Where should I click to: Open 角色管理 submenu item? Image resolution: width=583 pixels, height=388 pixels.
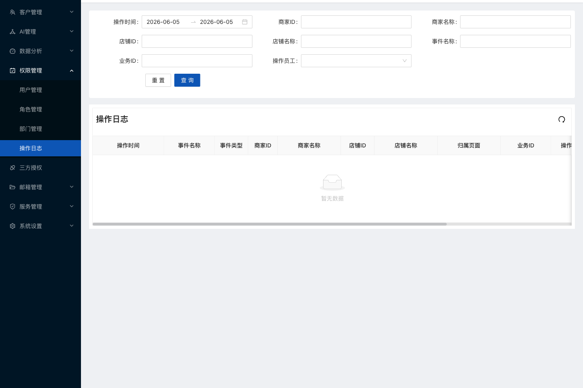(x=40, y=109)
